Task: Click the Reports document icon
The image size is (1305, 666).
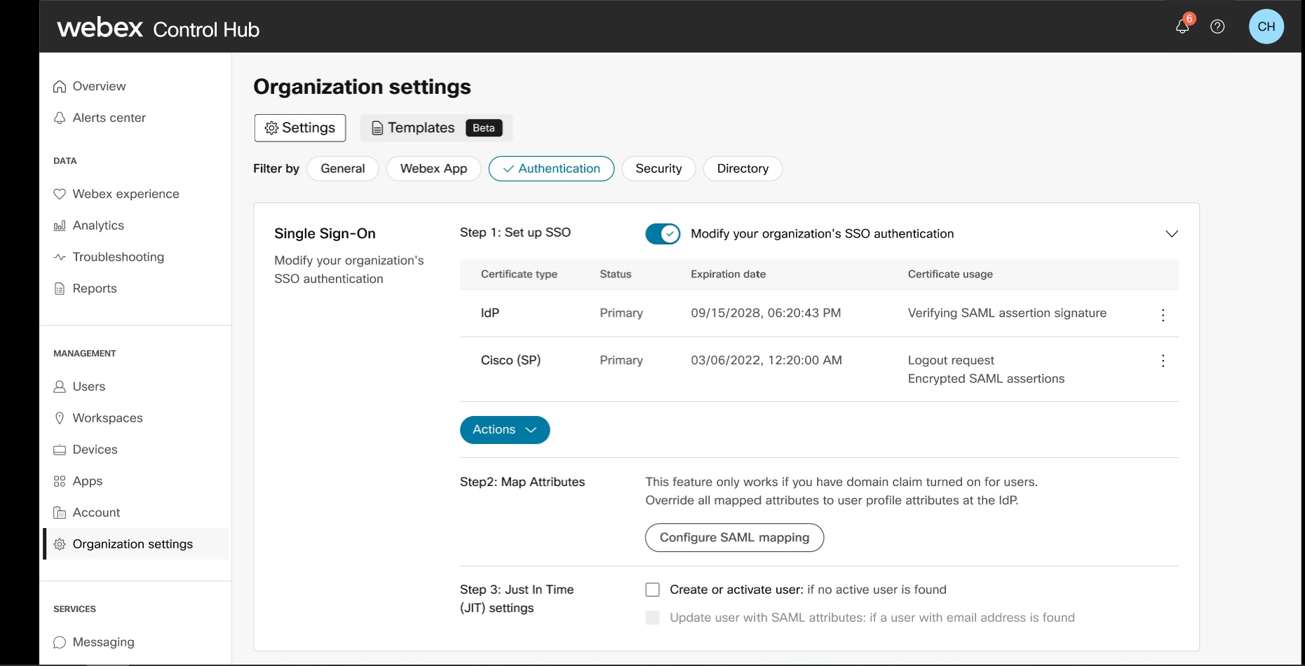Action: (x=60, y=289)
